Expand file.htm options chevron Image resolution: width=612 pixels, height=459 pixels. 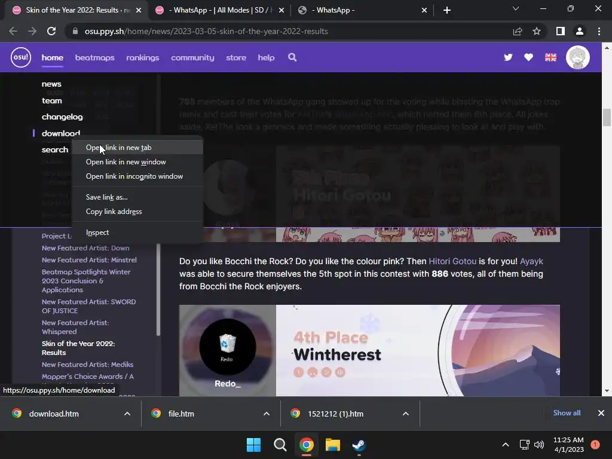[267, 414]
